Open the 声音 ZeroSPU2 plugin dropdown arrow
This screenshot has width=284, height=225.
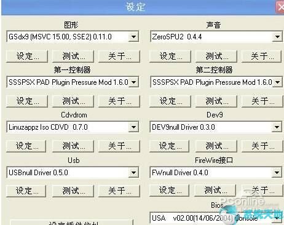(x=277, y=37)
